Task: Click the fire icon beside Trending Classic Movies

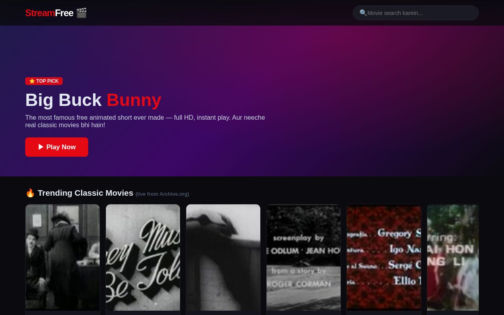Action: (30, 193)
